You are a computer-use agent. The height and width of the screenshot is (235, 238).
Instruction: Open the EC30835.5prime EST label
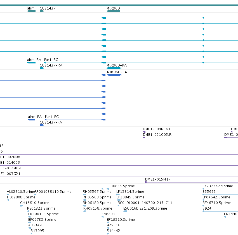[x=121, y=186]
